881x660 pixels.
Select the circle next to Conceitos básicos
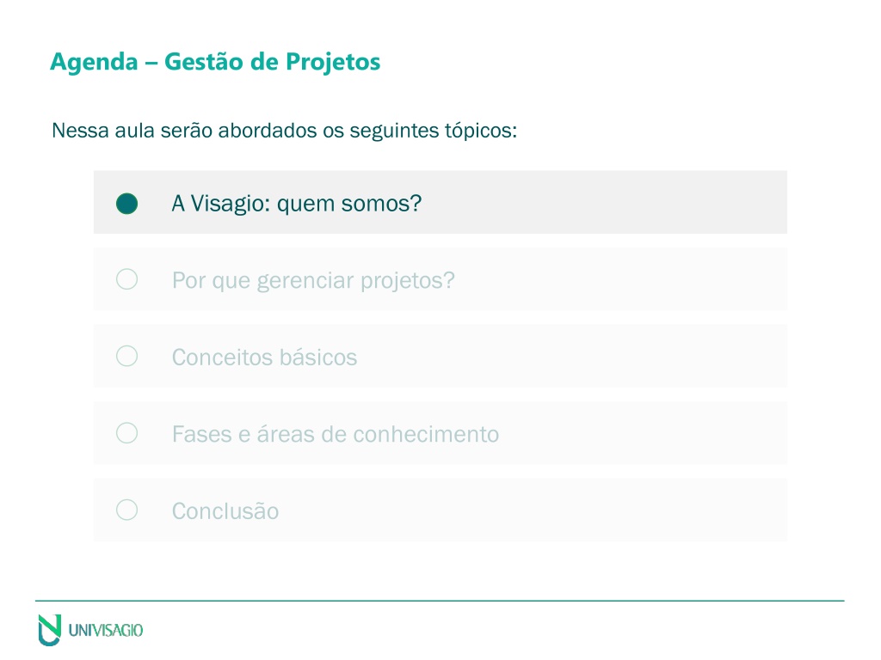pyautogui.click(x=127, y=356)
